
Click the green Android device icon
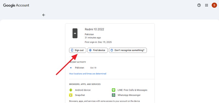(x=71, y=90)
